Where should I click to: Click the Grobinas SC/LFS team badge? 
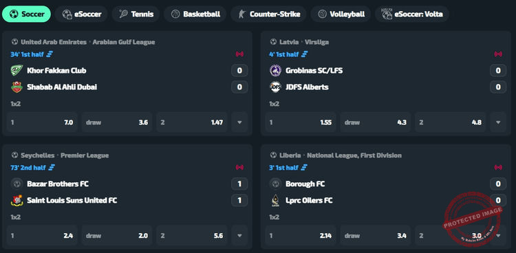click(x=275, y=70)
